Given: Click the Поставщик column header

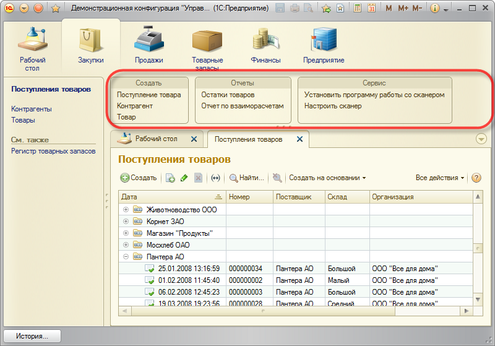Looking at the screenshot, I should coord(293,197).
